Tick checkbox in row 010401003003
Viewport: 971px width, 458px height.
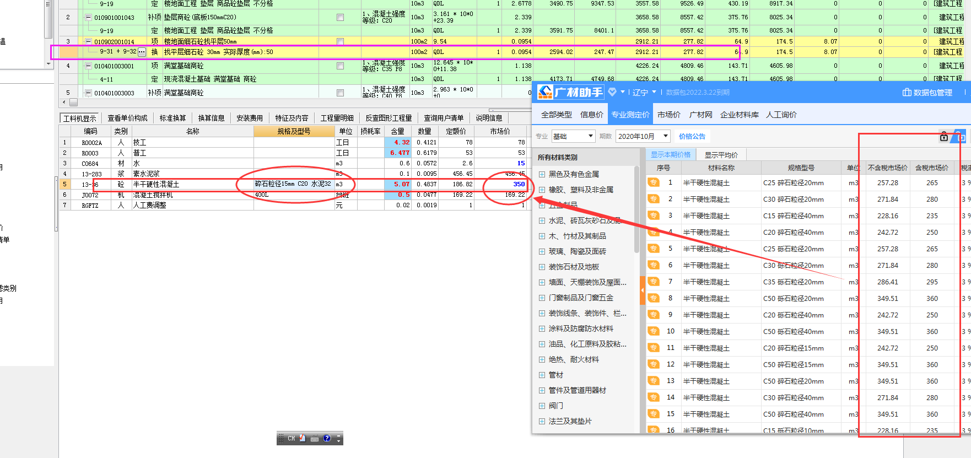click(340, 93)
